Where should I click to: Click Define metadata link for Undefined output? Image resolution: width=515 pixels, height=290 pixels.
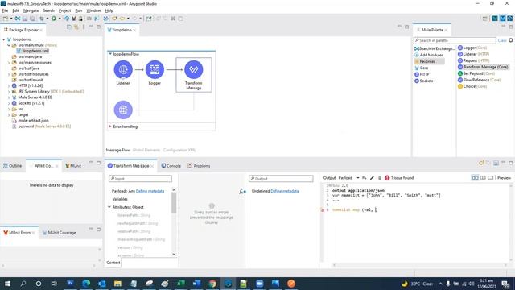point(285,191)
